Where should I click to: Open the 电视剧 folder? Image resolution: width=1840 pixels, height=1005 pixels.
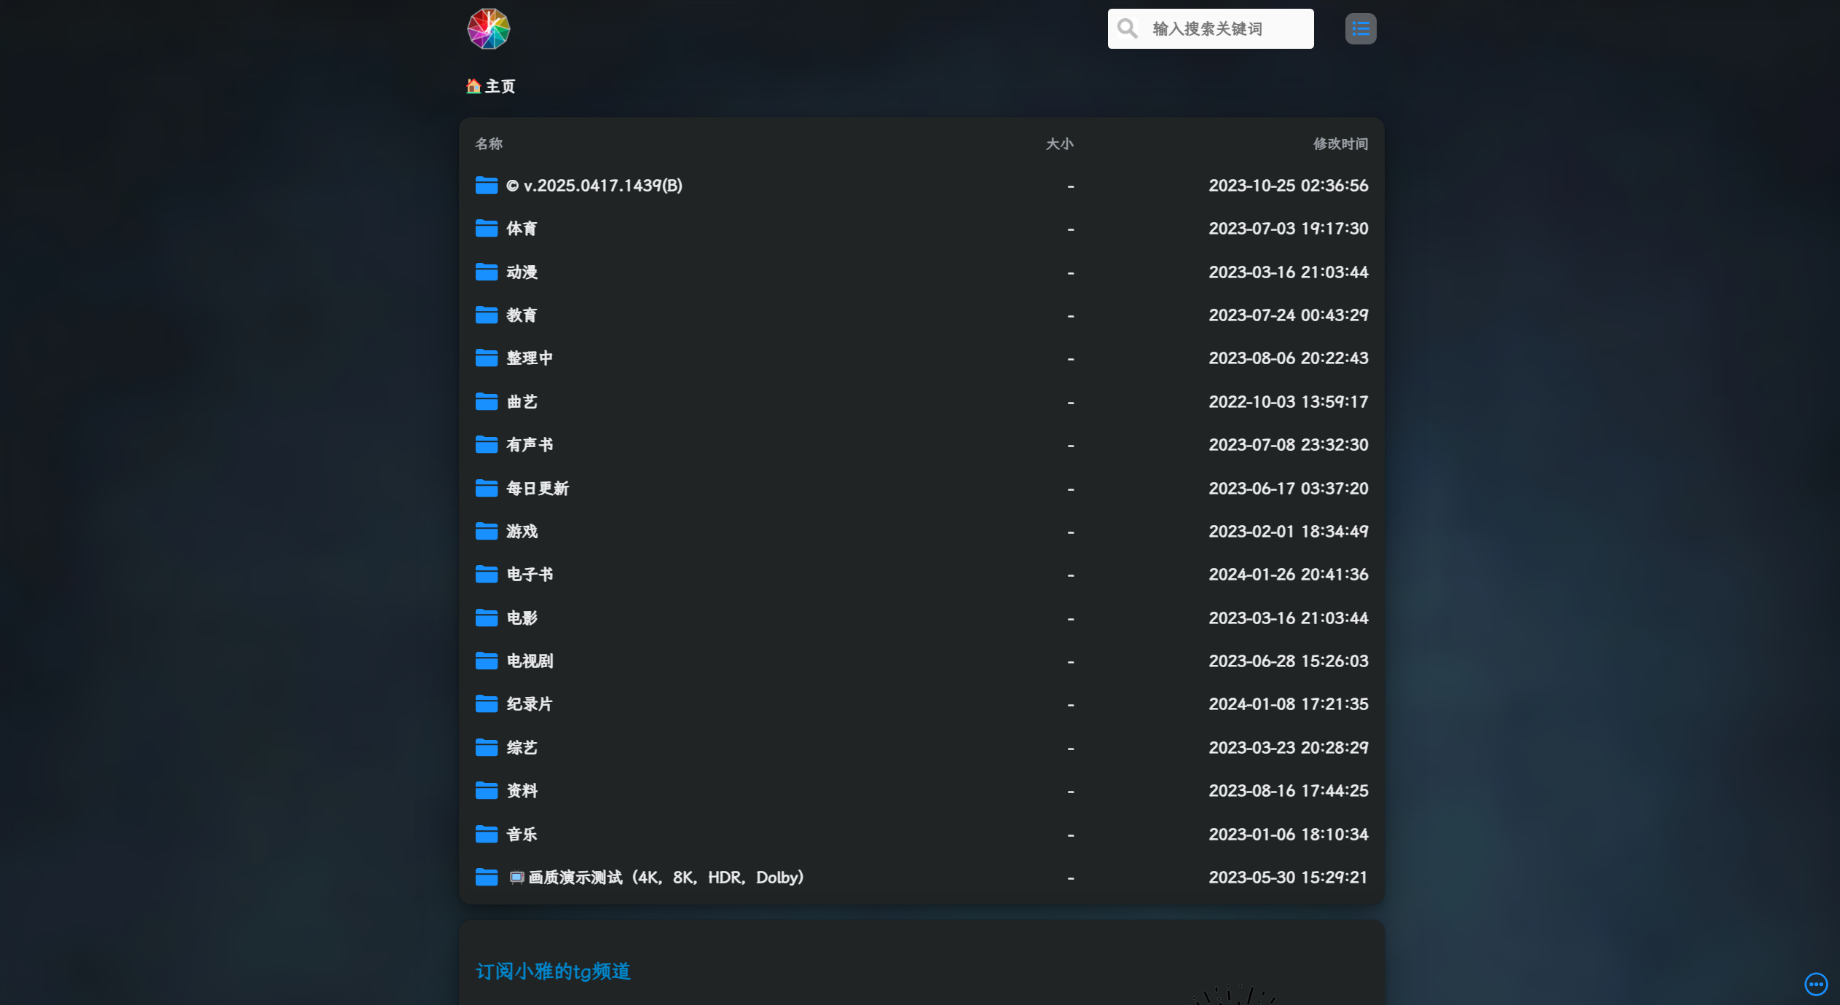(530, 661)
